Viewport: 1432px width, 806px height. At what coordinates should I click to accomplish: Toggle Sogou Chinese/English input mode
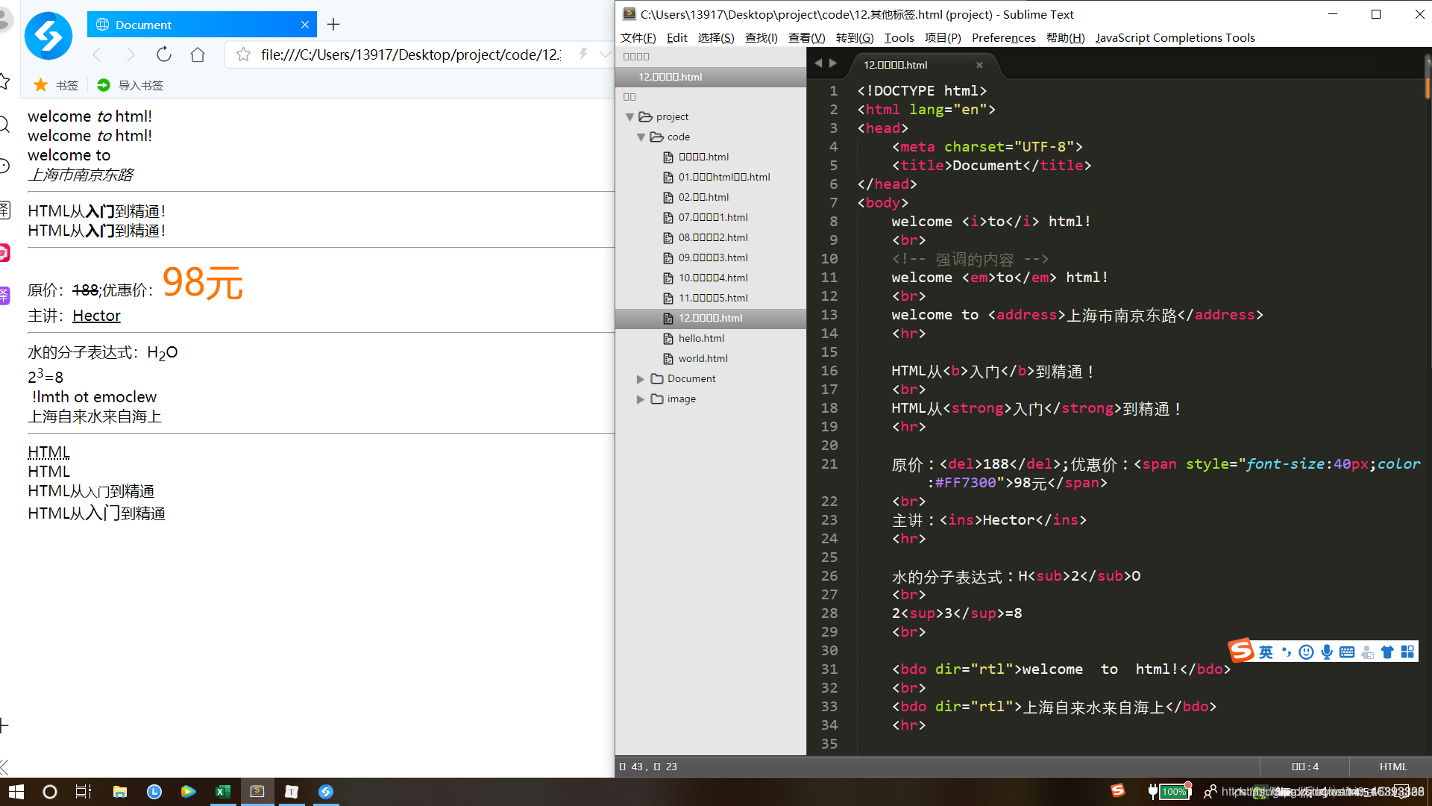(x=1266, y=652)
